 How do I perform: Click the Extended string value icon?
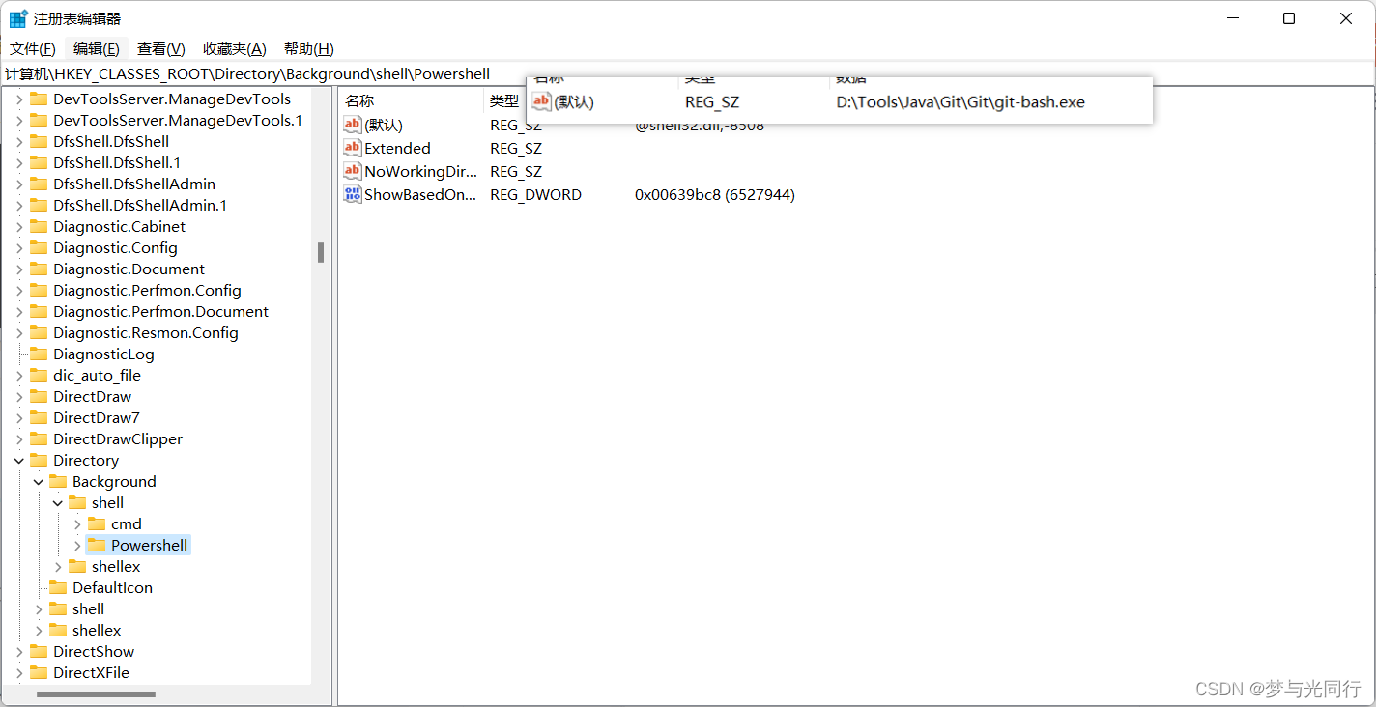tap(353, 148)
